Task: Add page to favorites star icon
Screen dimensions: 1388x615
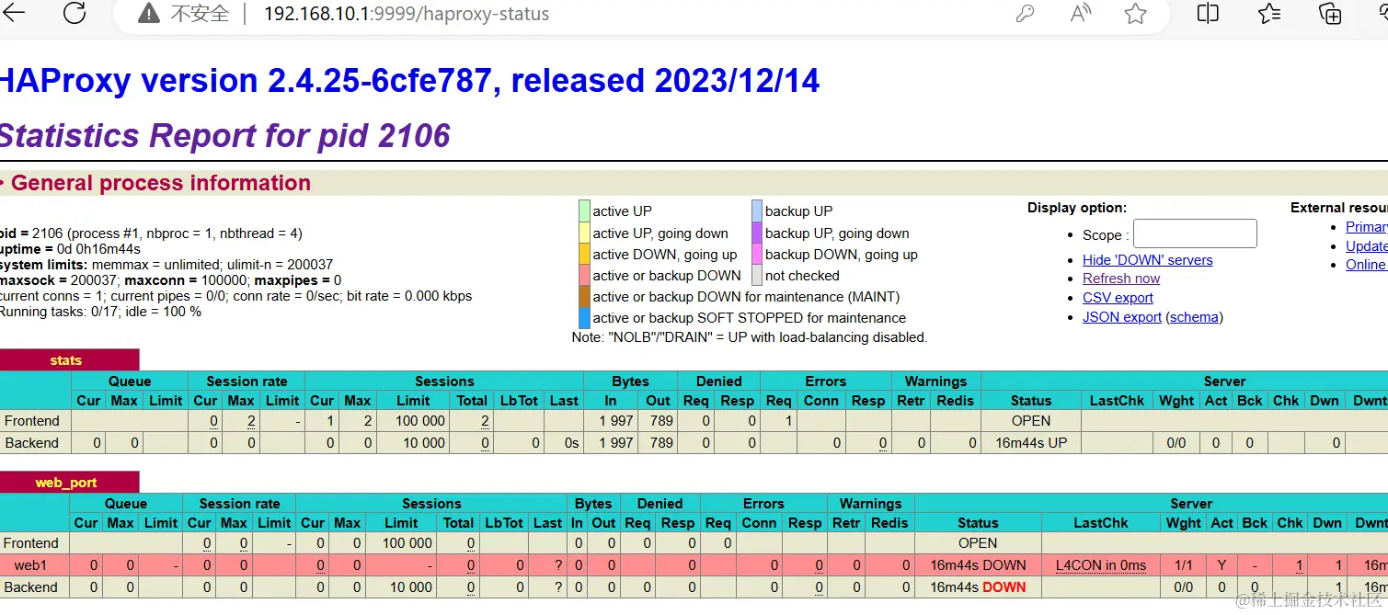Action: tap(1136, 14)
